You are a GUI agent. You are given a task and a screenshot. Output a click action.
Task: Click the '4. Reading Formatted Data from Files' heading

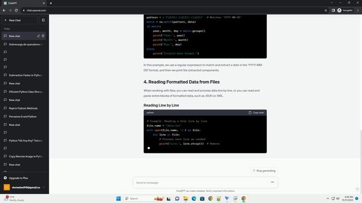pyautogui.click(x=182, y=82)
